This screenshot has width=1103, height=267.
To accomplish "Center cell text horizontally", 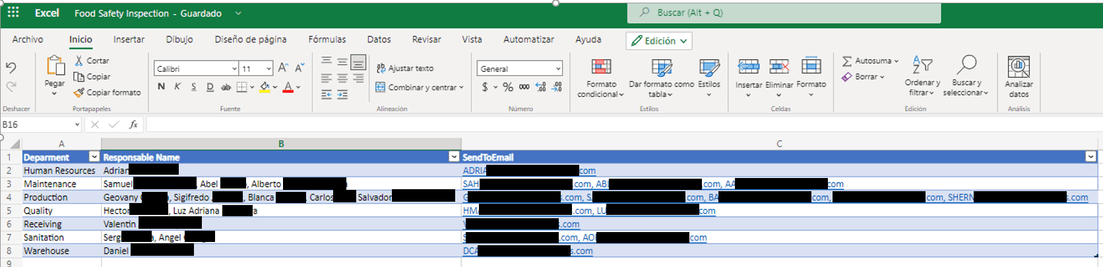I will pos(342,78).
